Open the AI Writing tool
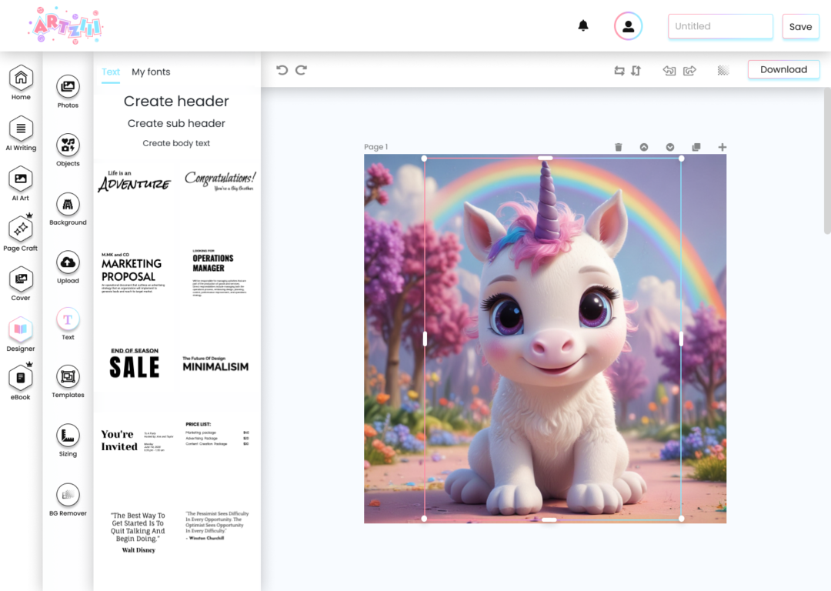This screenshot has width=831, height=591. pos(21,134)
